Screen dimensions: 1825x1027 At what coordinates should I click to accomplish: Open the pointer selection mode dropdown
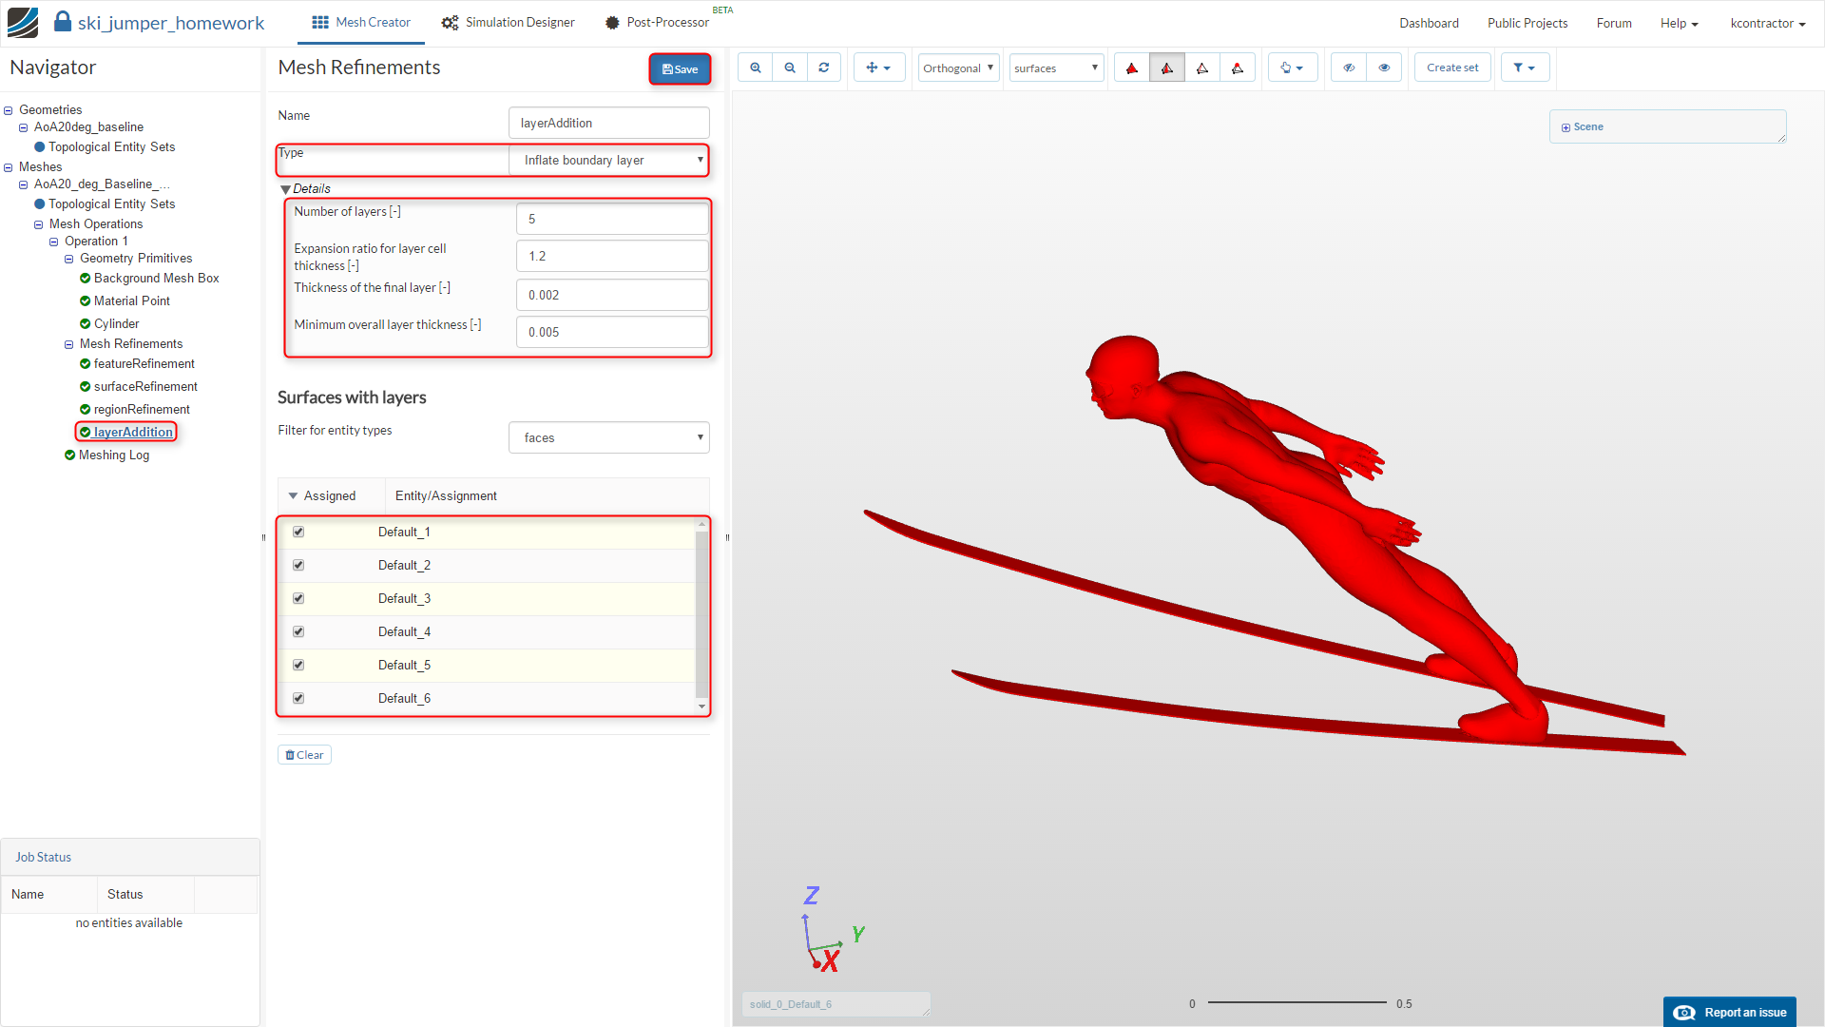(1292, 68)
